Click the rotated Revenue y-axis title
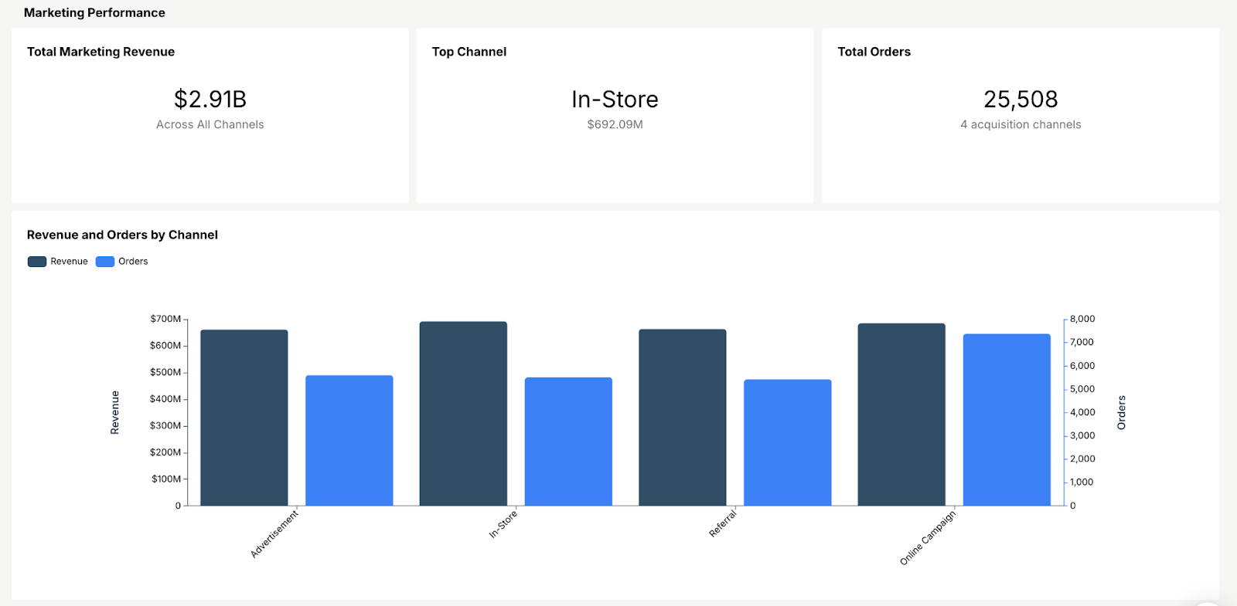Viewport: 1237px width, 606px height. point(115,412)
